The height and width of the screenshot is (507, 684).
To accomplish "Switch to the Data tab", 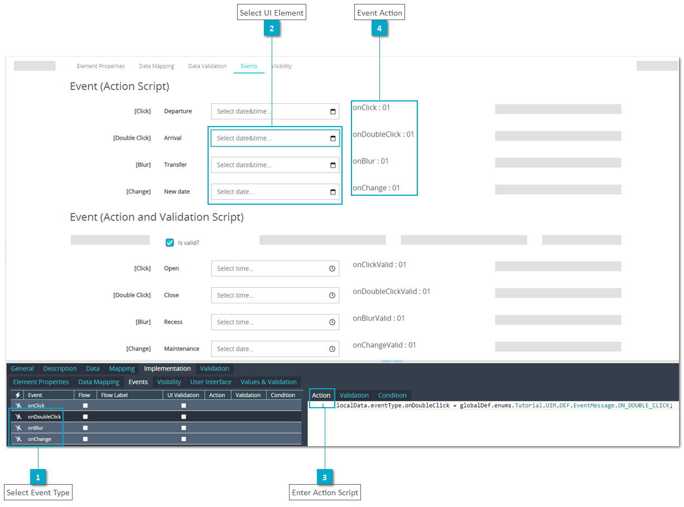I will (x=93, y=369).
